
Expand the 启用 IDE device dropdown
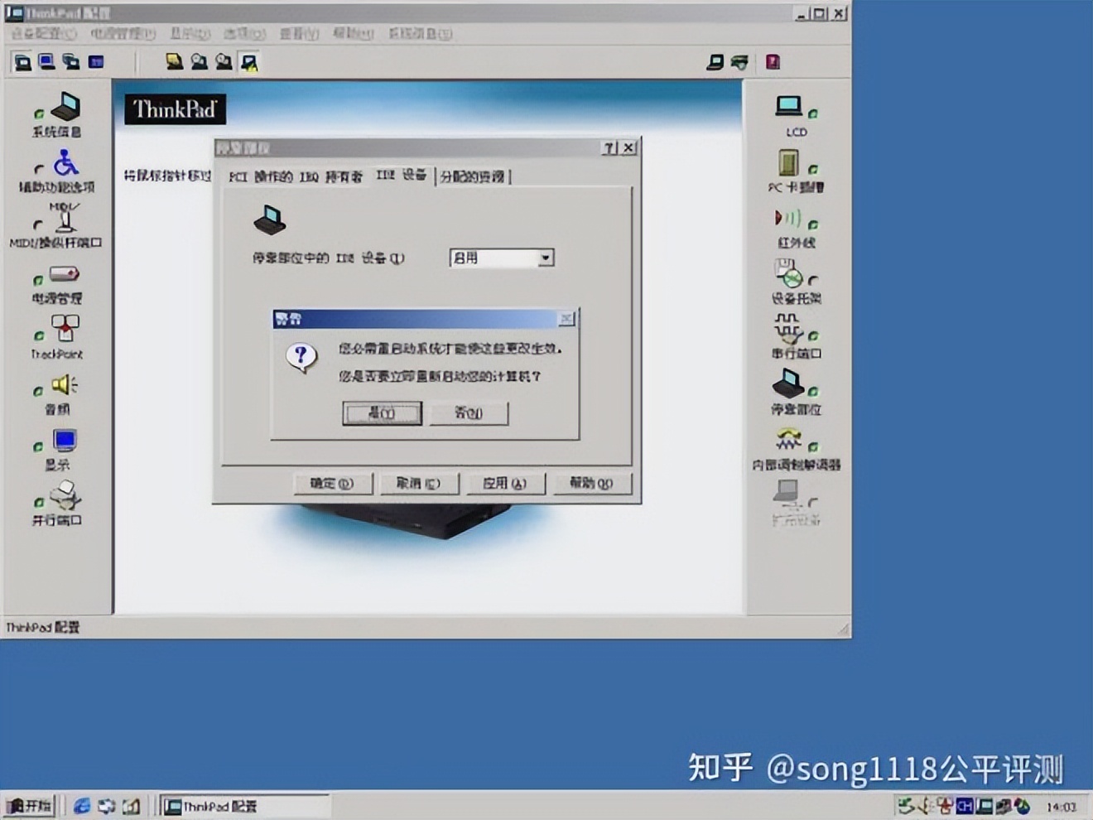(545, 258)
